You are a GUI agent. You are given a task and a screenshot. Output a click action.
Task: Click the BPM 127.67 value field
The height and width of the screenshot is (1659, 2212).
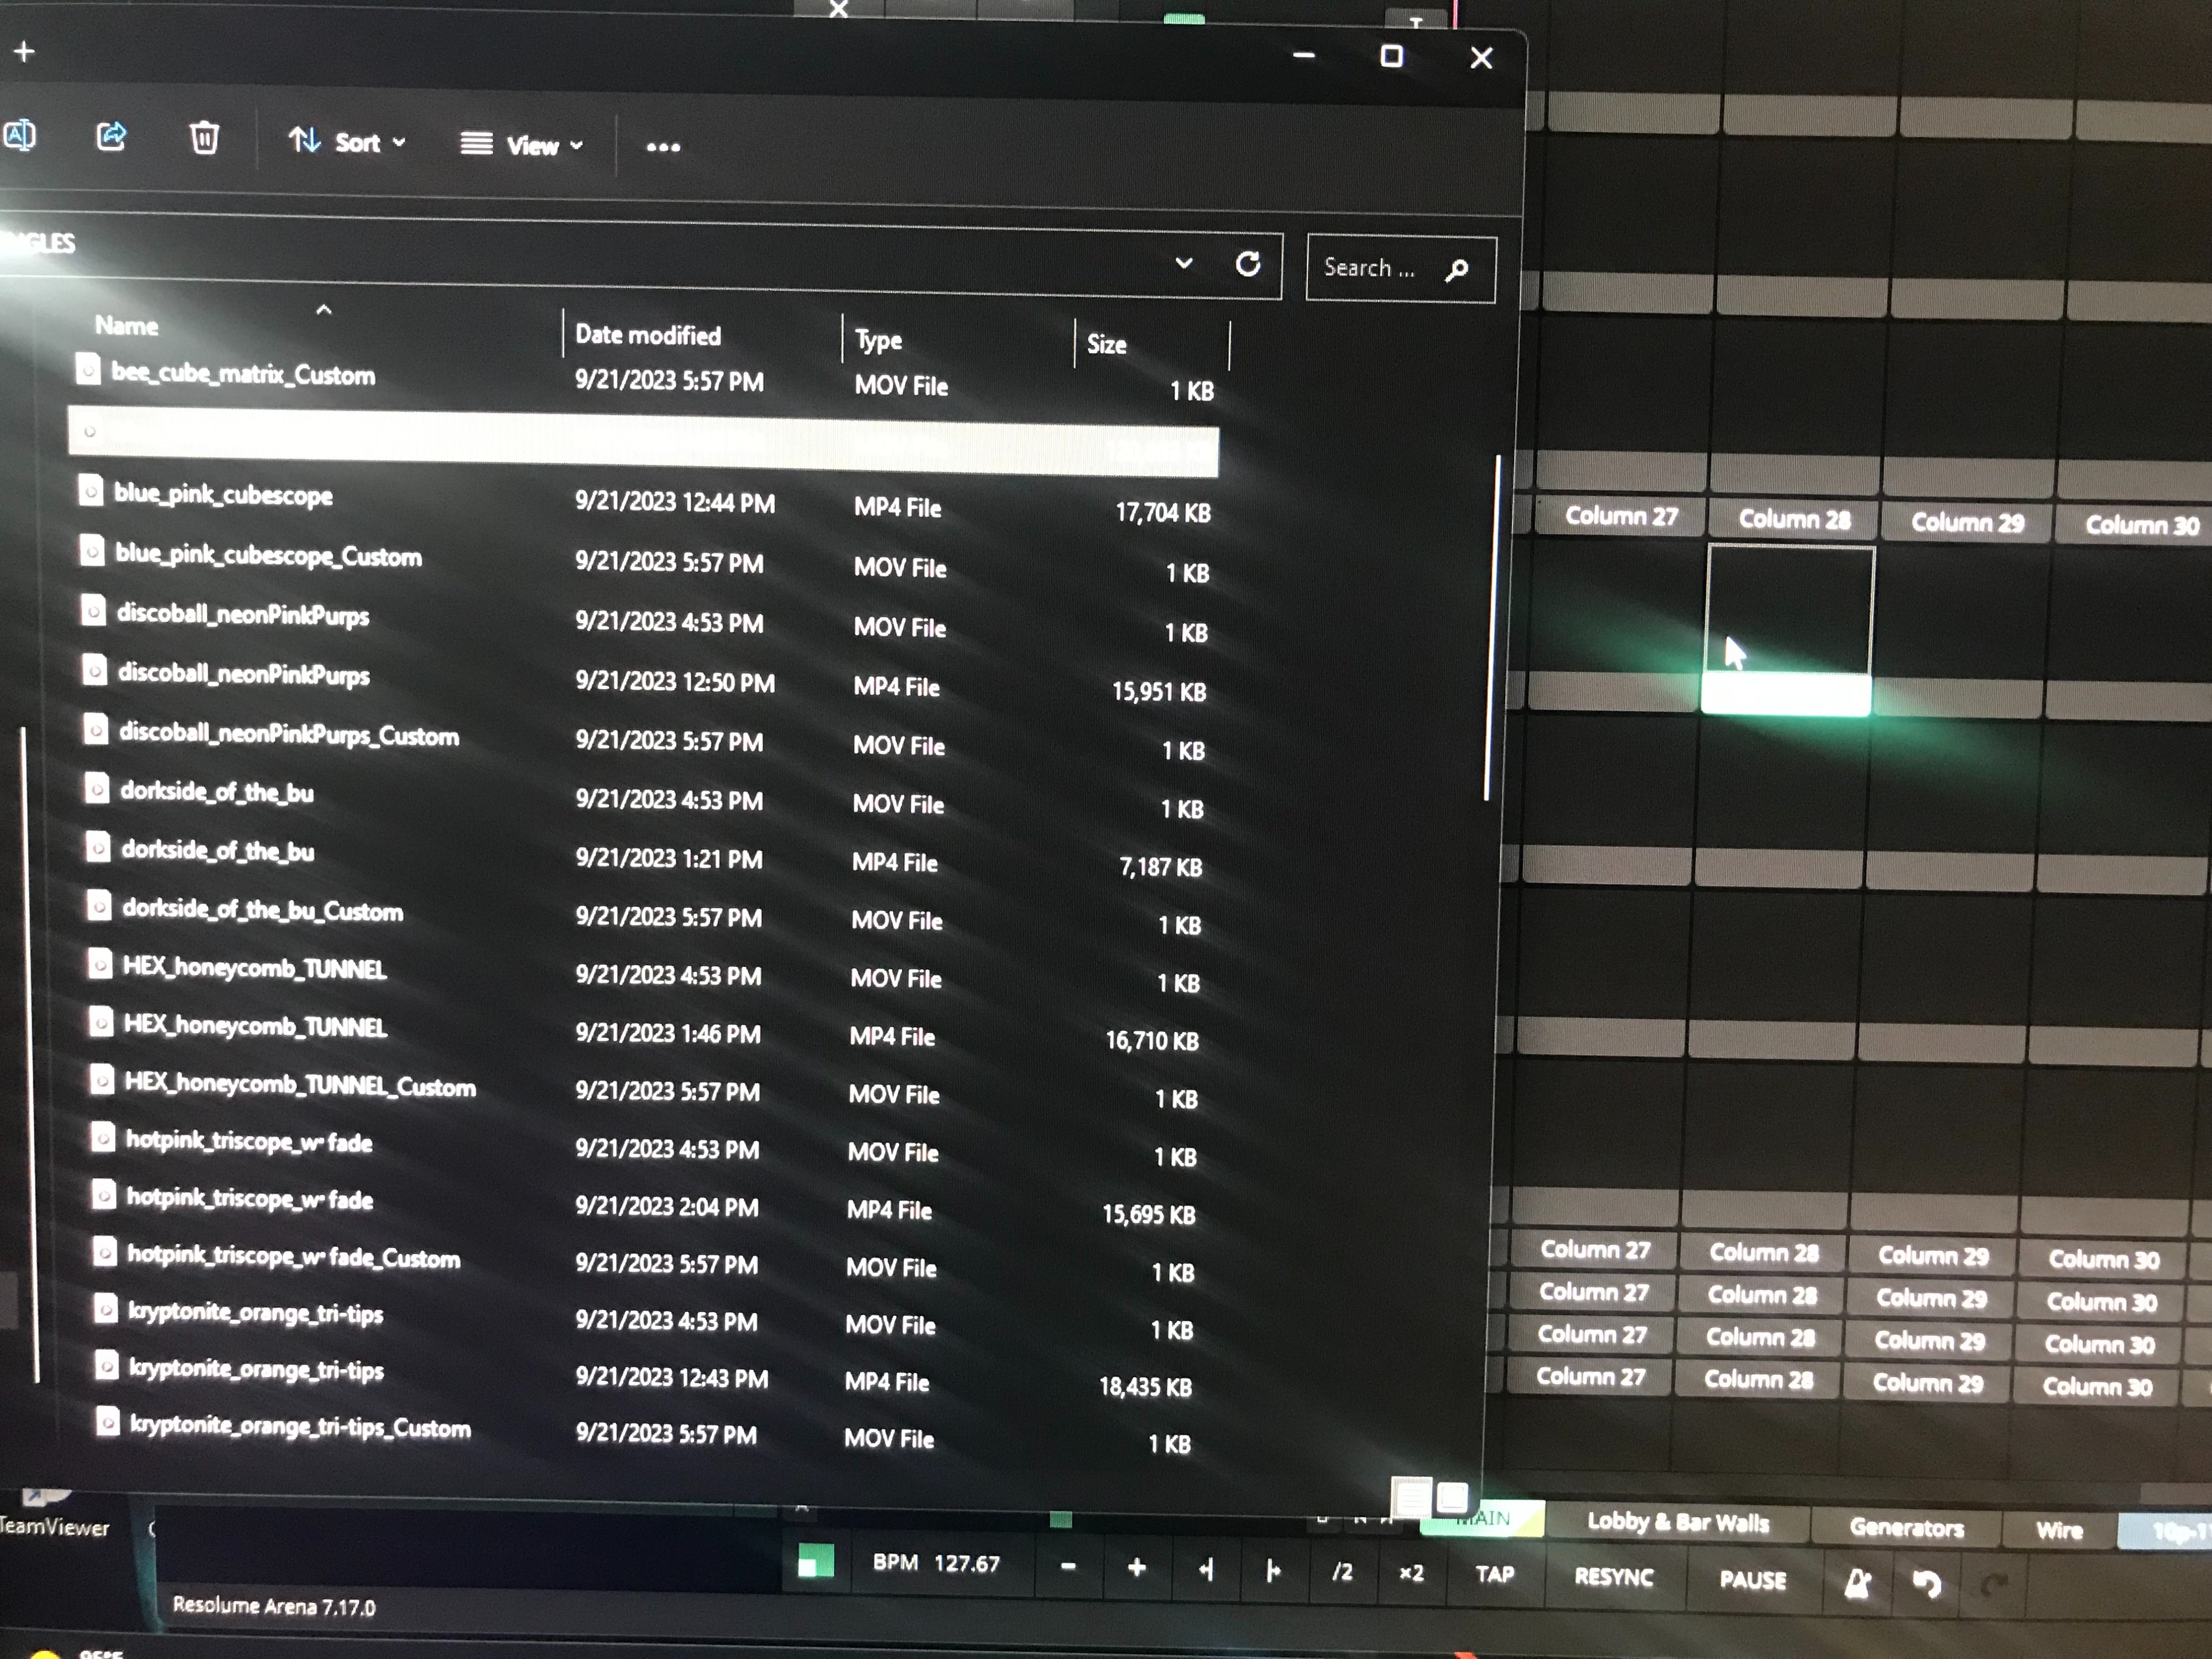point(966,1564)
